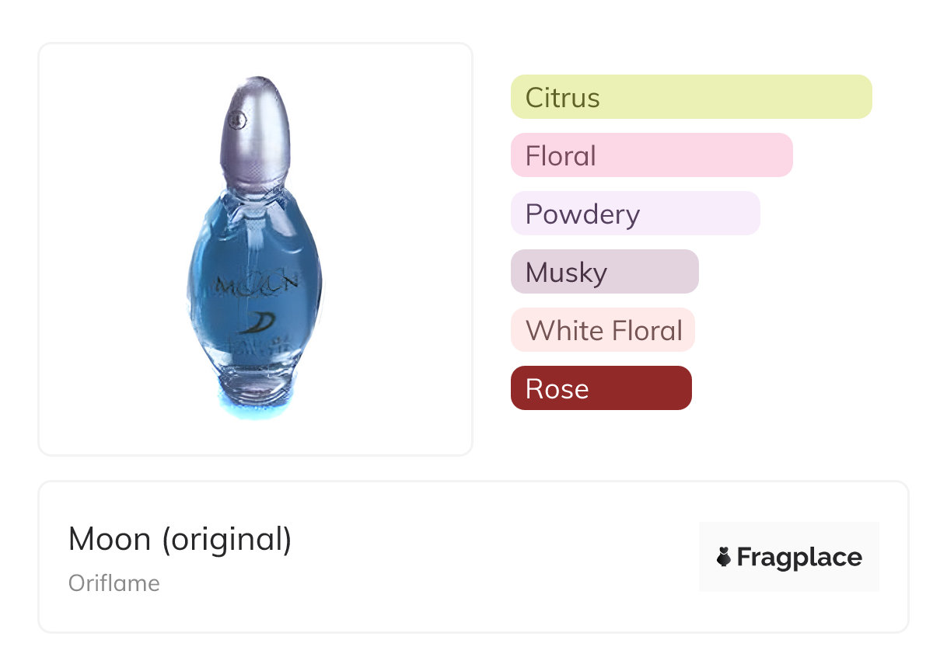Click the "White Floral" label text
The image size is (947, 671).
coord(603,330)
